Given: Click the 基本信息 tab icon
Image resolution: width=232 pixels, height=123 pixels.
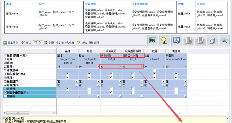Looking at the screenshot, I should coord(5,43).
